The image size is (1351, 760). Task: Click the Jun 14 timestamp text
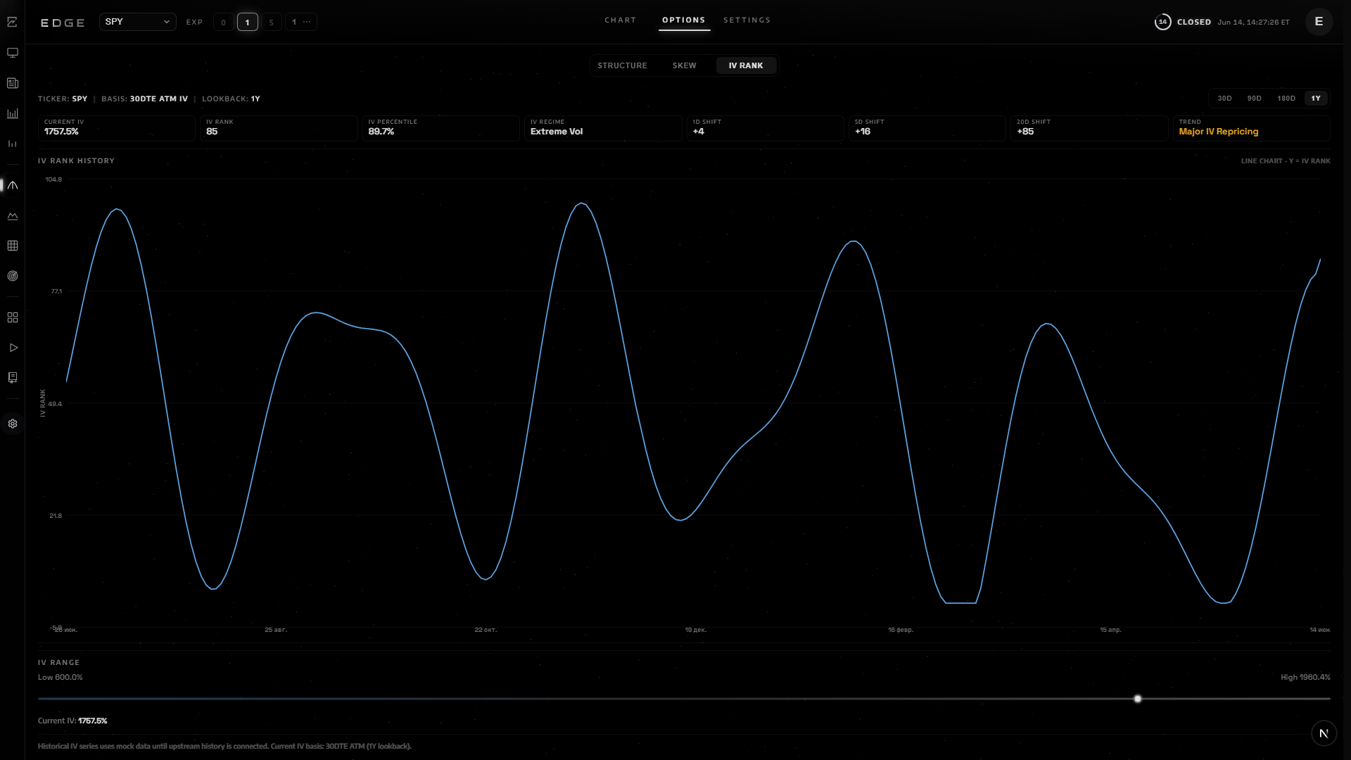(1254, 23)
